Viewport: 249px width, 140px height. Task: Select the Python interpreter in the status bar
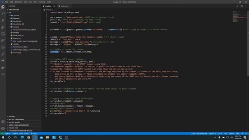(x=17, y=134)
